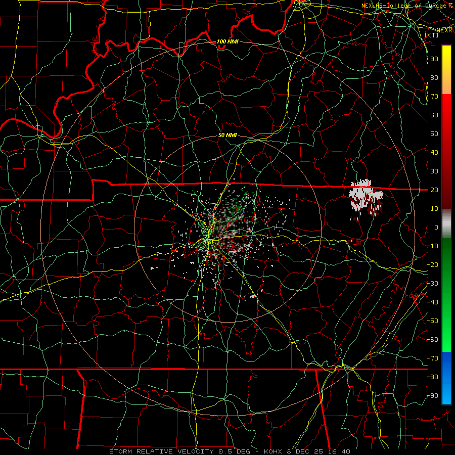Click the "50" label on the velocity scale

[434, 134]
